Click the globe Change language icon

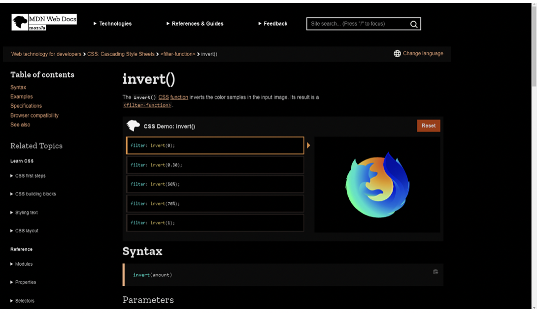coord(397,54)
